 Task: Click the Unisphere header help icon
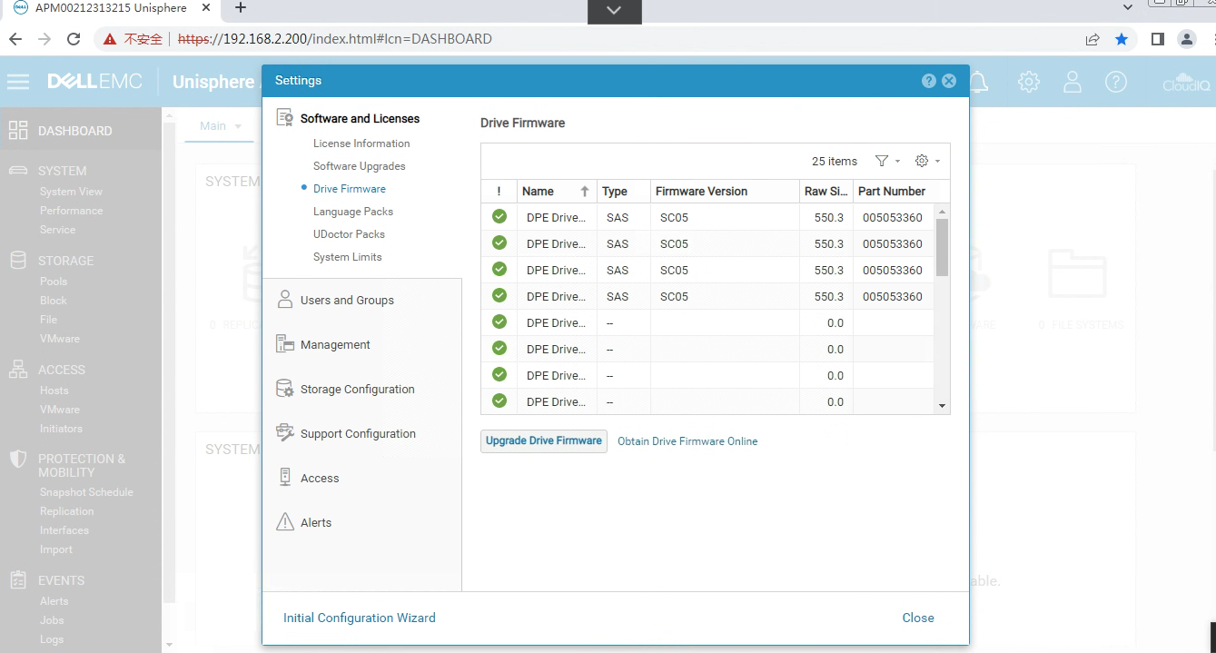tap(1116, 82)
